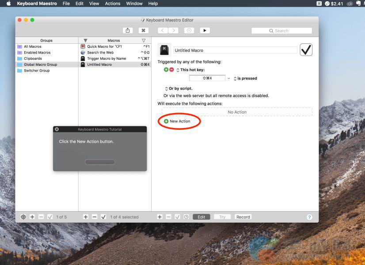Toggle enable for the selected macro

[103, 217]
